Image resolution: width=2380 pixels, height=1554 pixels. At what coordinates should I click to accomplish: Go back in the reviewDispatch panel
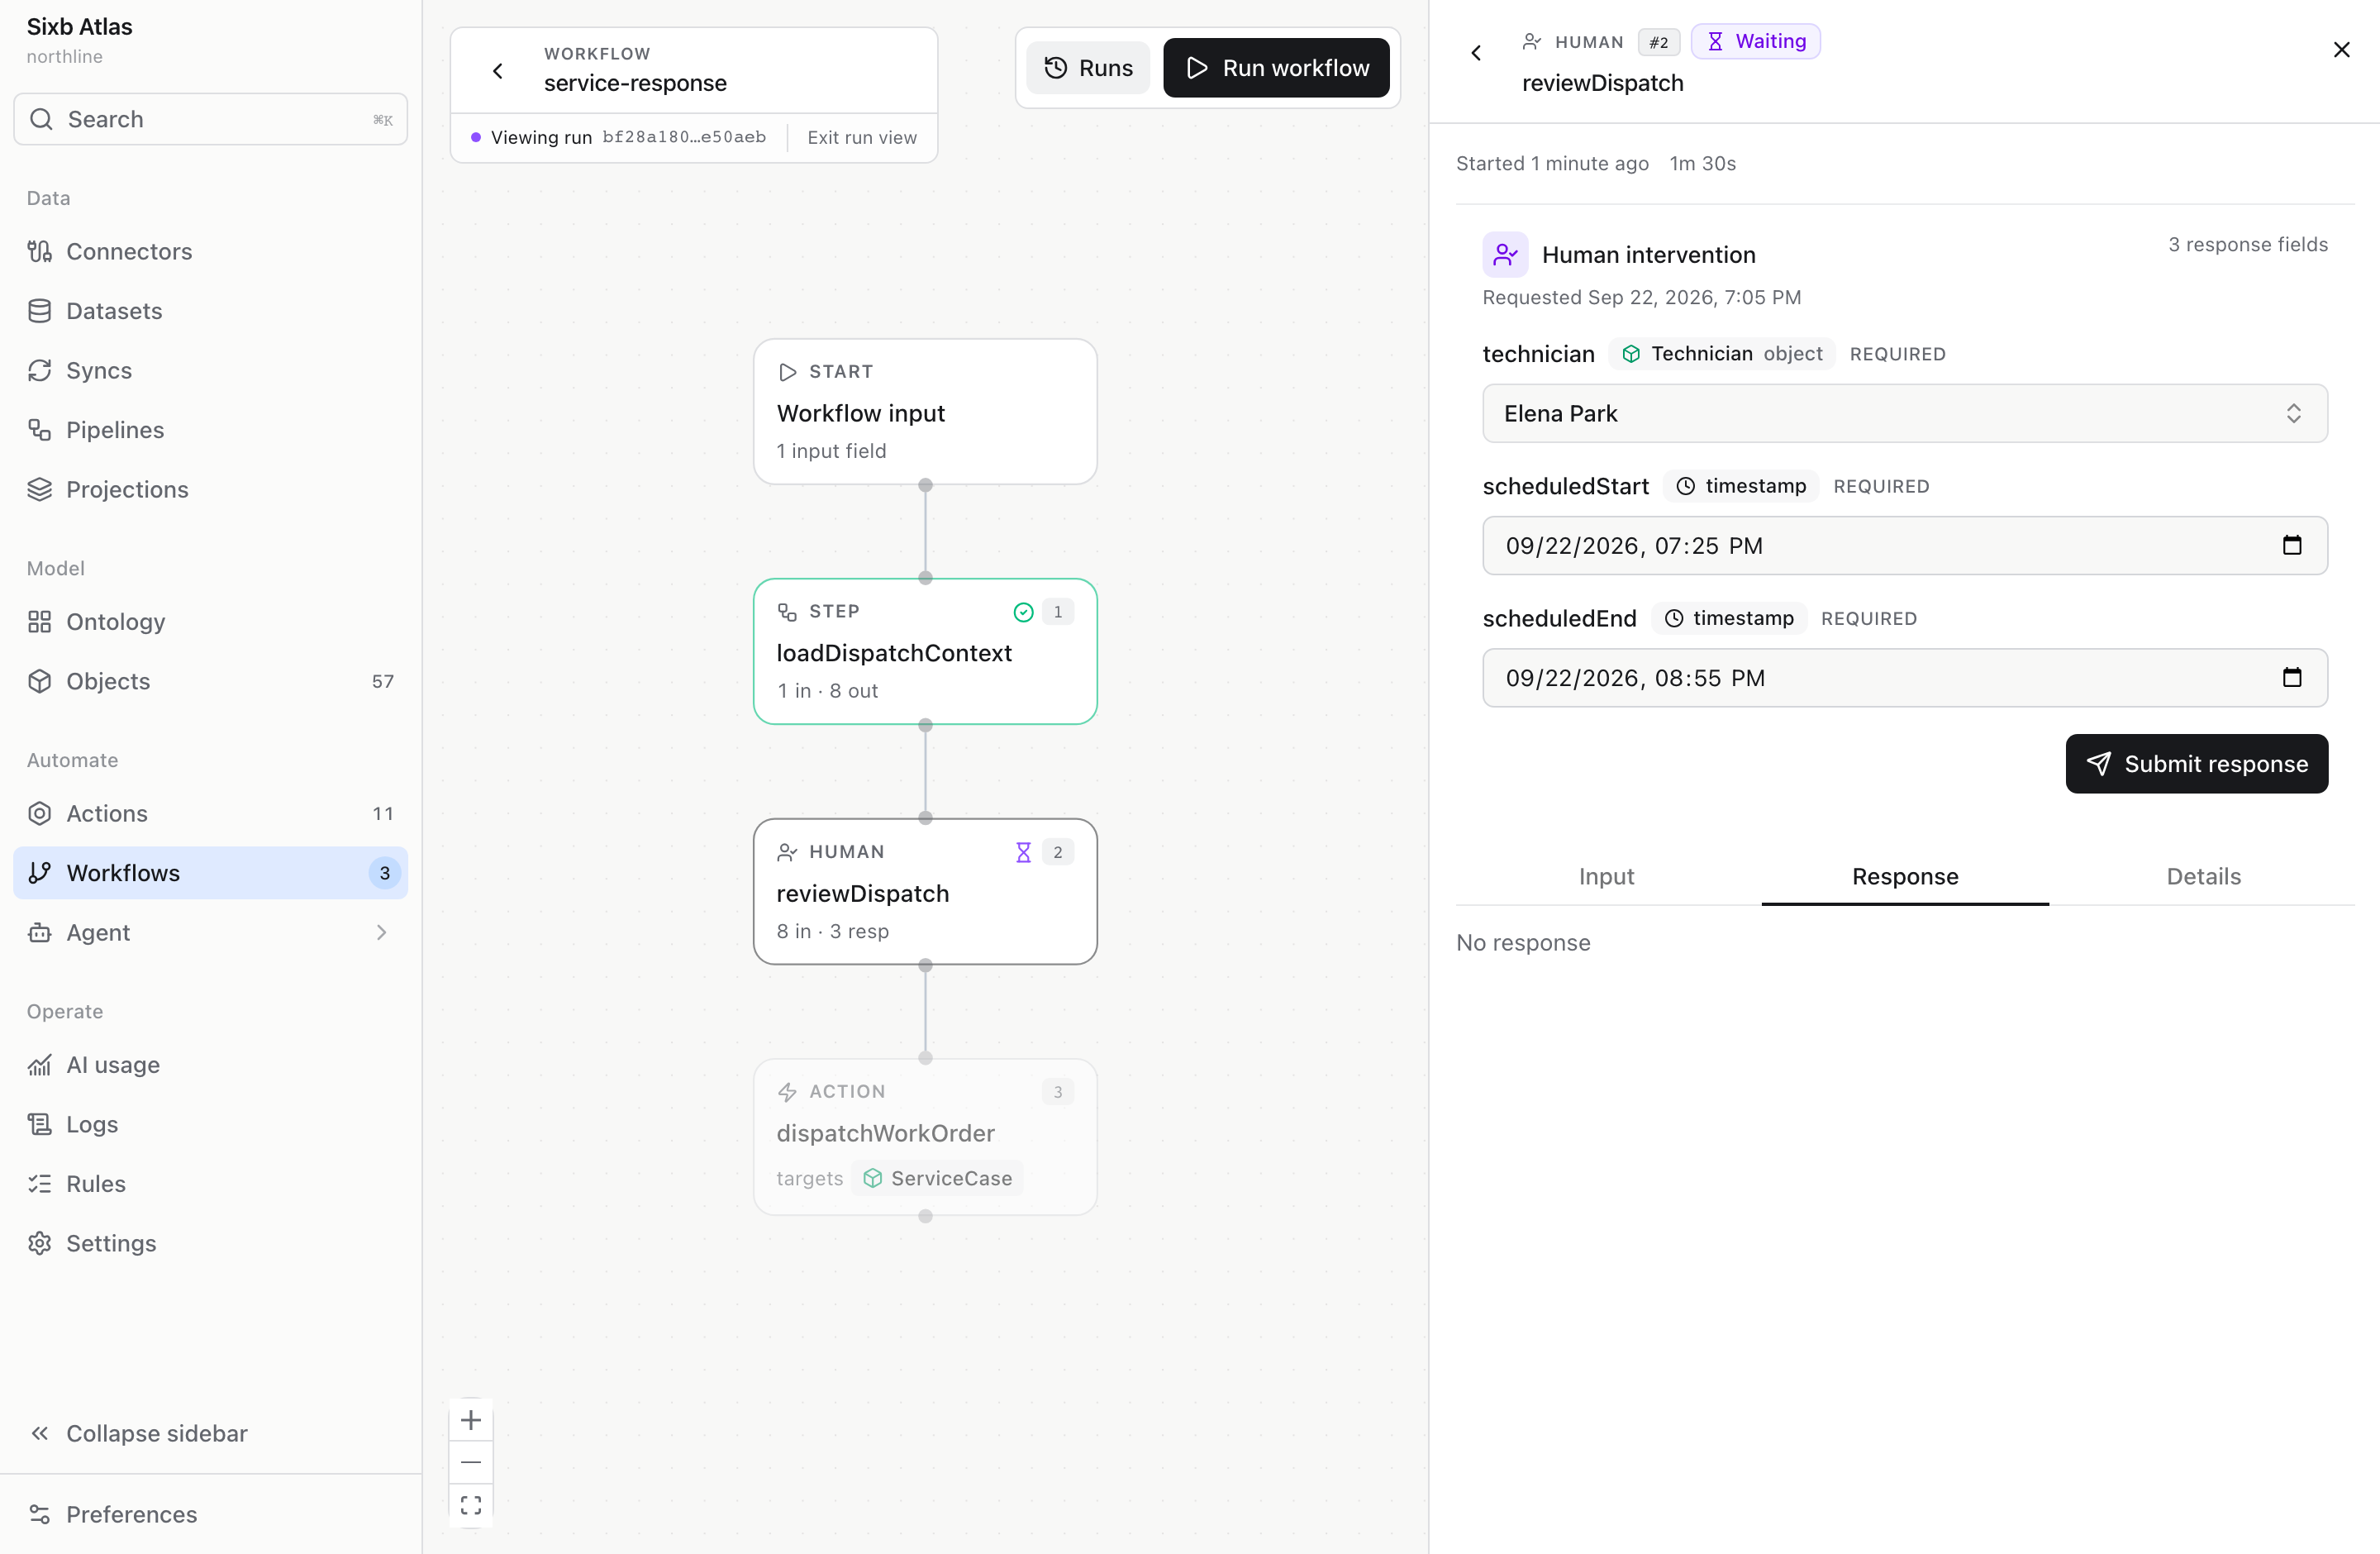[1476, 53]
